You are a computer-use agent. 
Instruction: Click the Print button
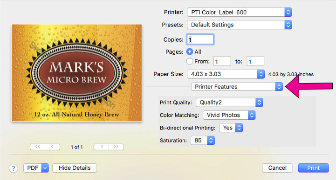(x=313, y=168)
